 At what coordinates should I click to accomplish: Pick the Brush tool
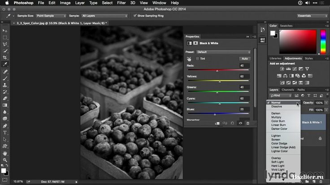tap(5, 78)
